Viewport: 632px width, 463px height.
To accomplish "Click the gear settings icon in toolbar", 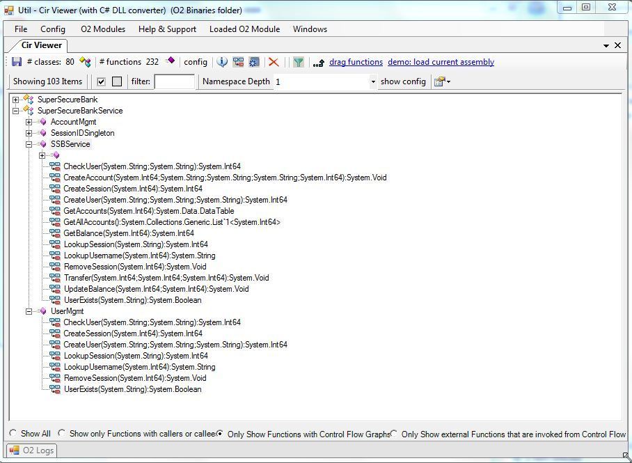I will [254, 62].
